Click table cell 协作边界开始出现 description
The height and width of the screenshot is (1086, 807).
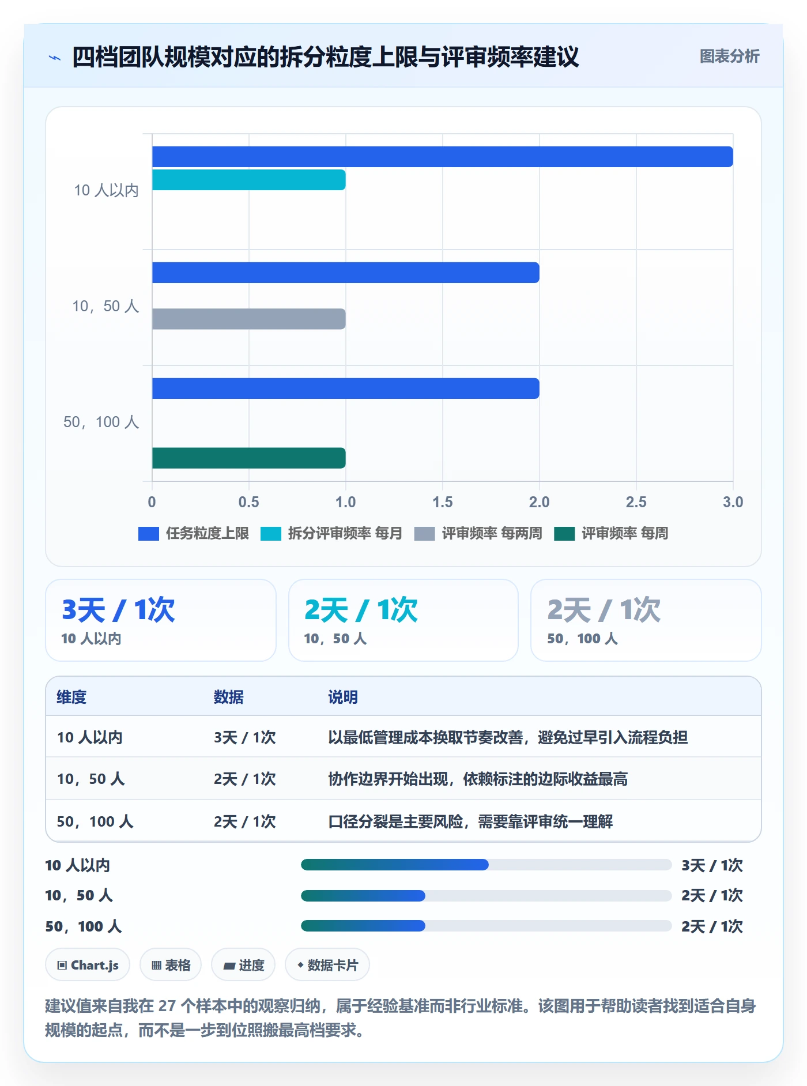478,779
